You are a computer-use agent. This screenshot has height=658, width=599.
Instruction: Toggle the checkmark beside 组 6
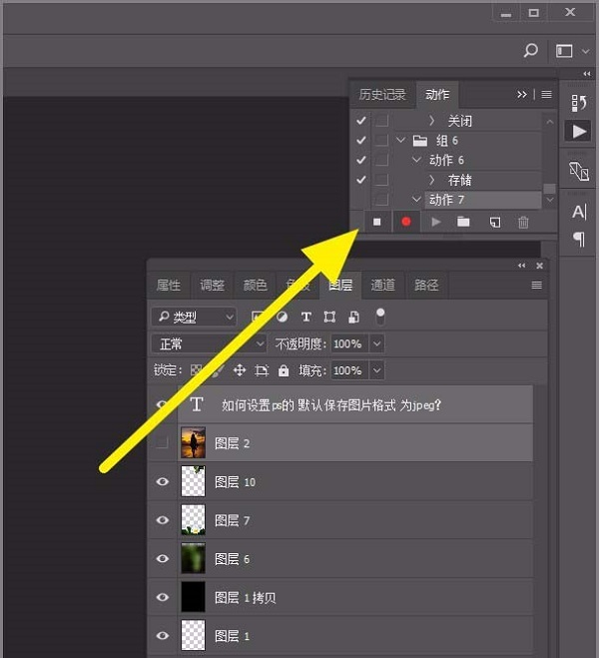point(360,140)
